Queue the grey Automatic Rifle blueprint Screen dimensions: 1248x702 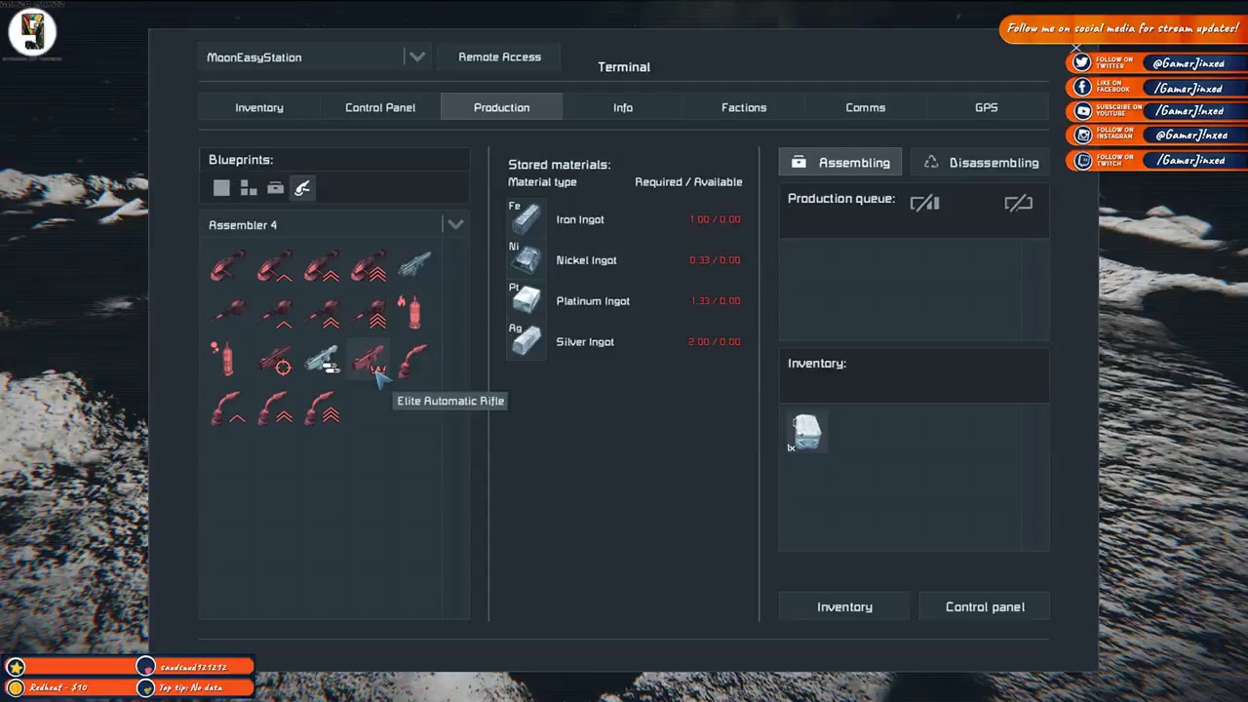click(413, 265)
